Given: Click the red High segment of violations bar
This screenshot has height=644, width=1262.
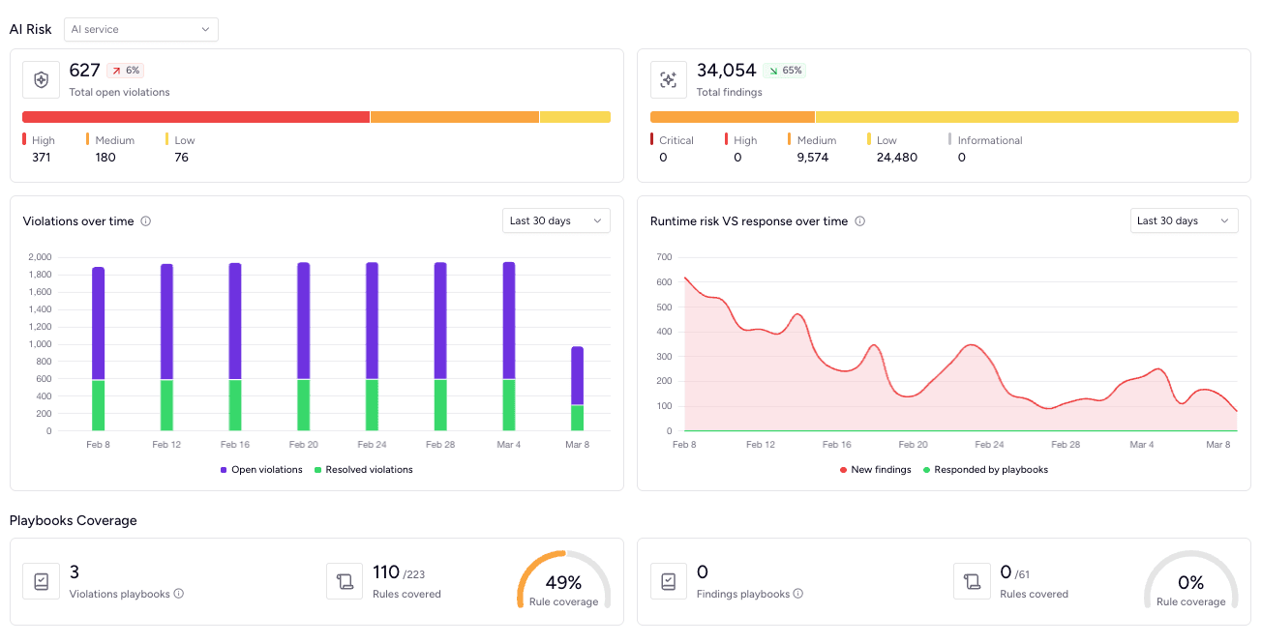Looking at the screenshot, I should [x=195, y=117].
